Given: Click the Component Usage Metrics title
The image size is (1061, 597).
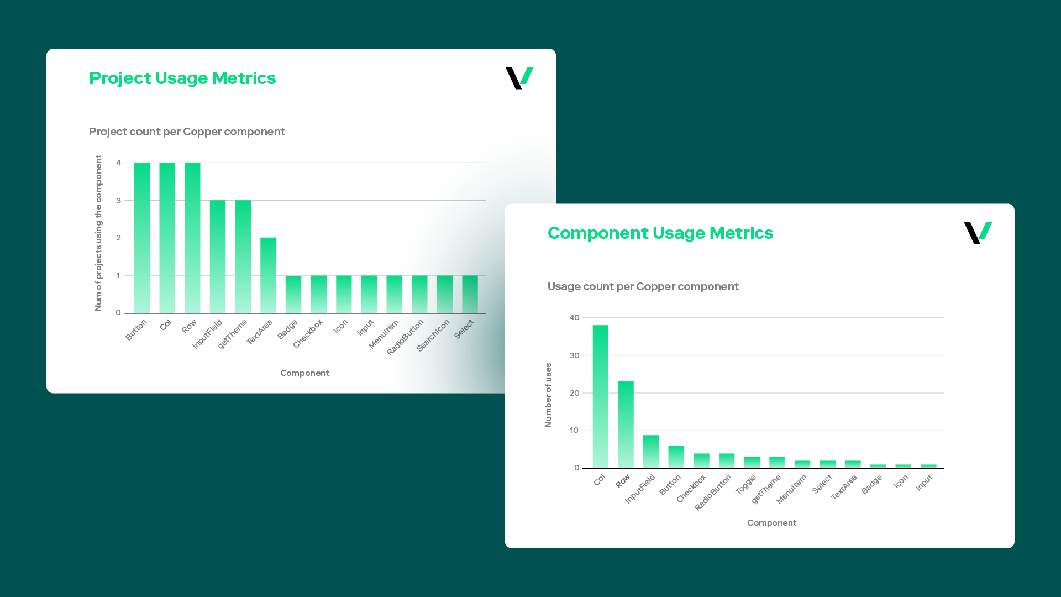Looking at the screenshot, I should point(660,233).
